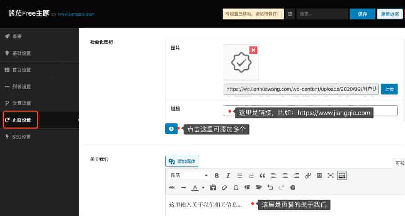This screenshot has width=405, height=216.
Task: Remove the uploaded image with red X
Action: click(x=253, y=50)
